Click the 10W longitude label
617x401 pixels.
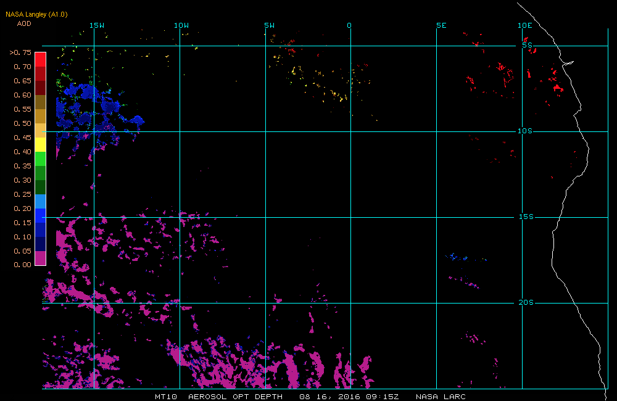tap(181, 25)
